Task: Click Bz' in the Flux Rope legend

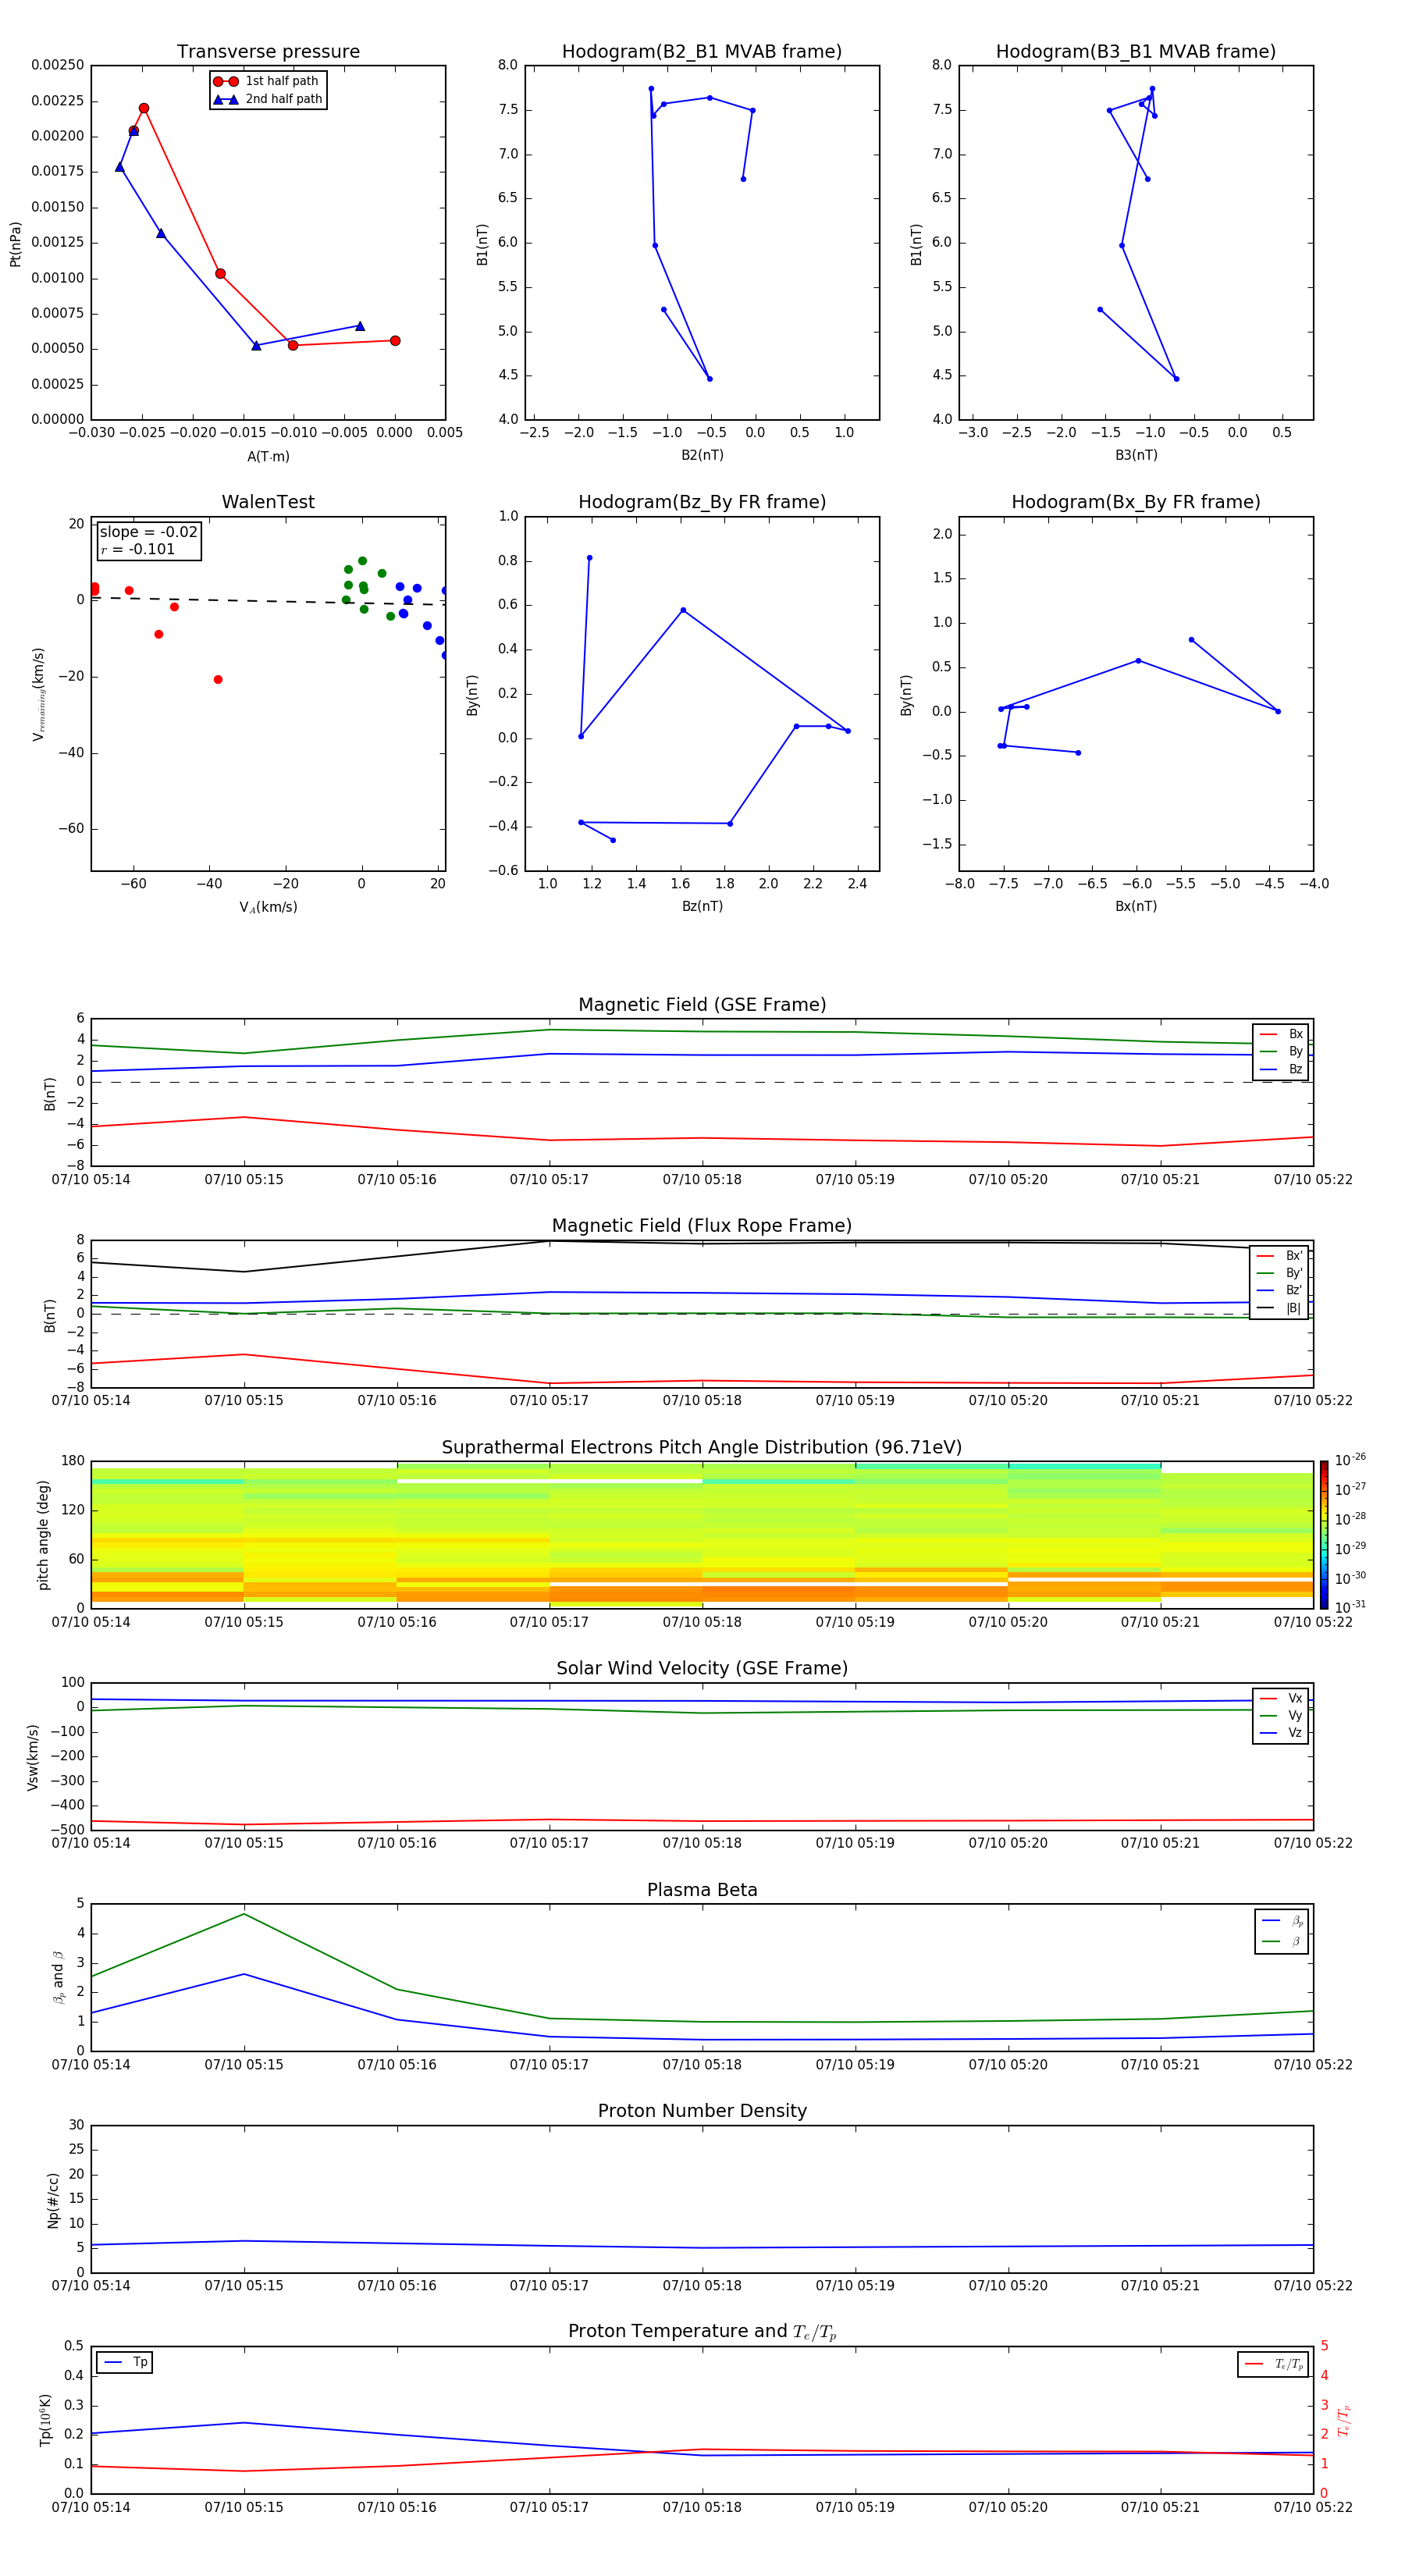Action: tap(1294, 1290)
